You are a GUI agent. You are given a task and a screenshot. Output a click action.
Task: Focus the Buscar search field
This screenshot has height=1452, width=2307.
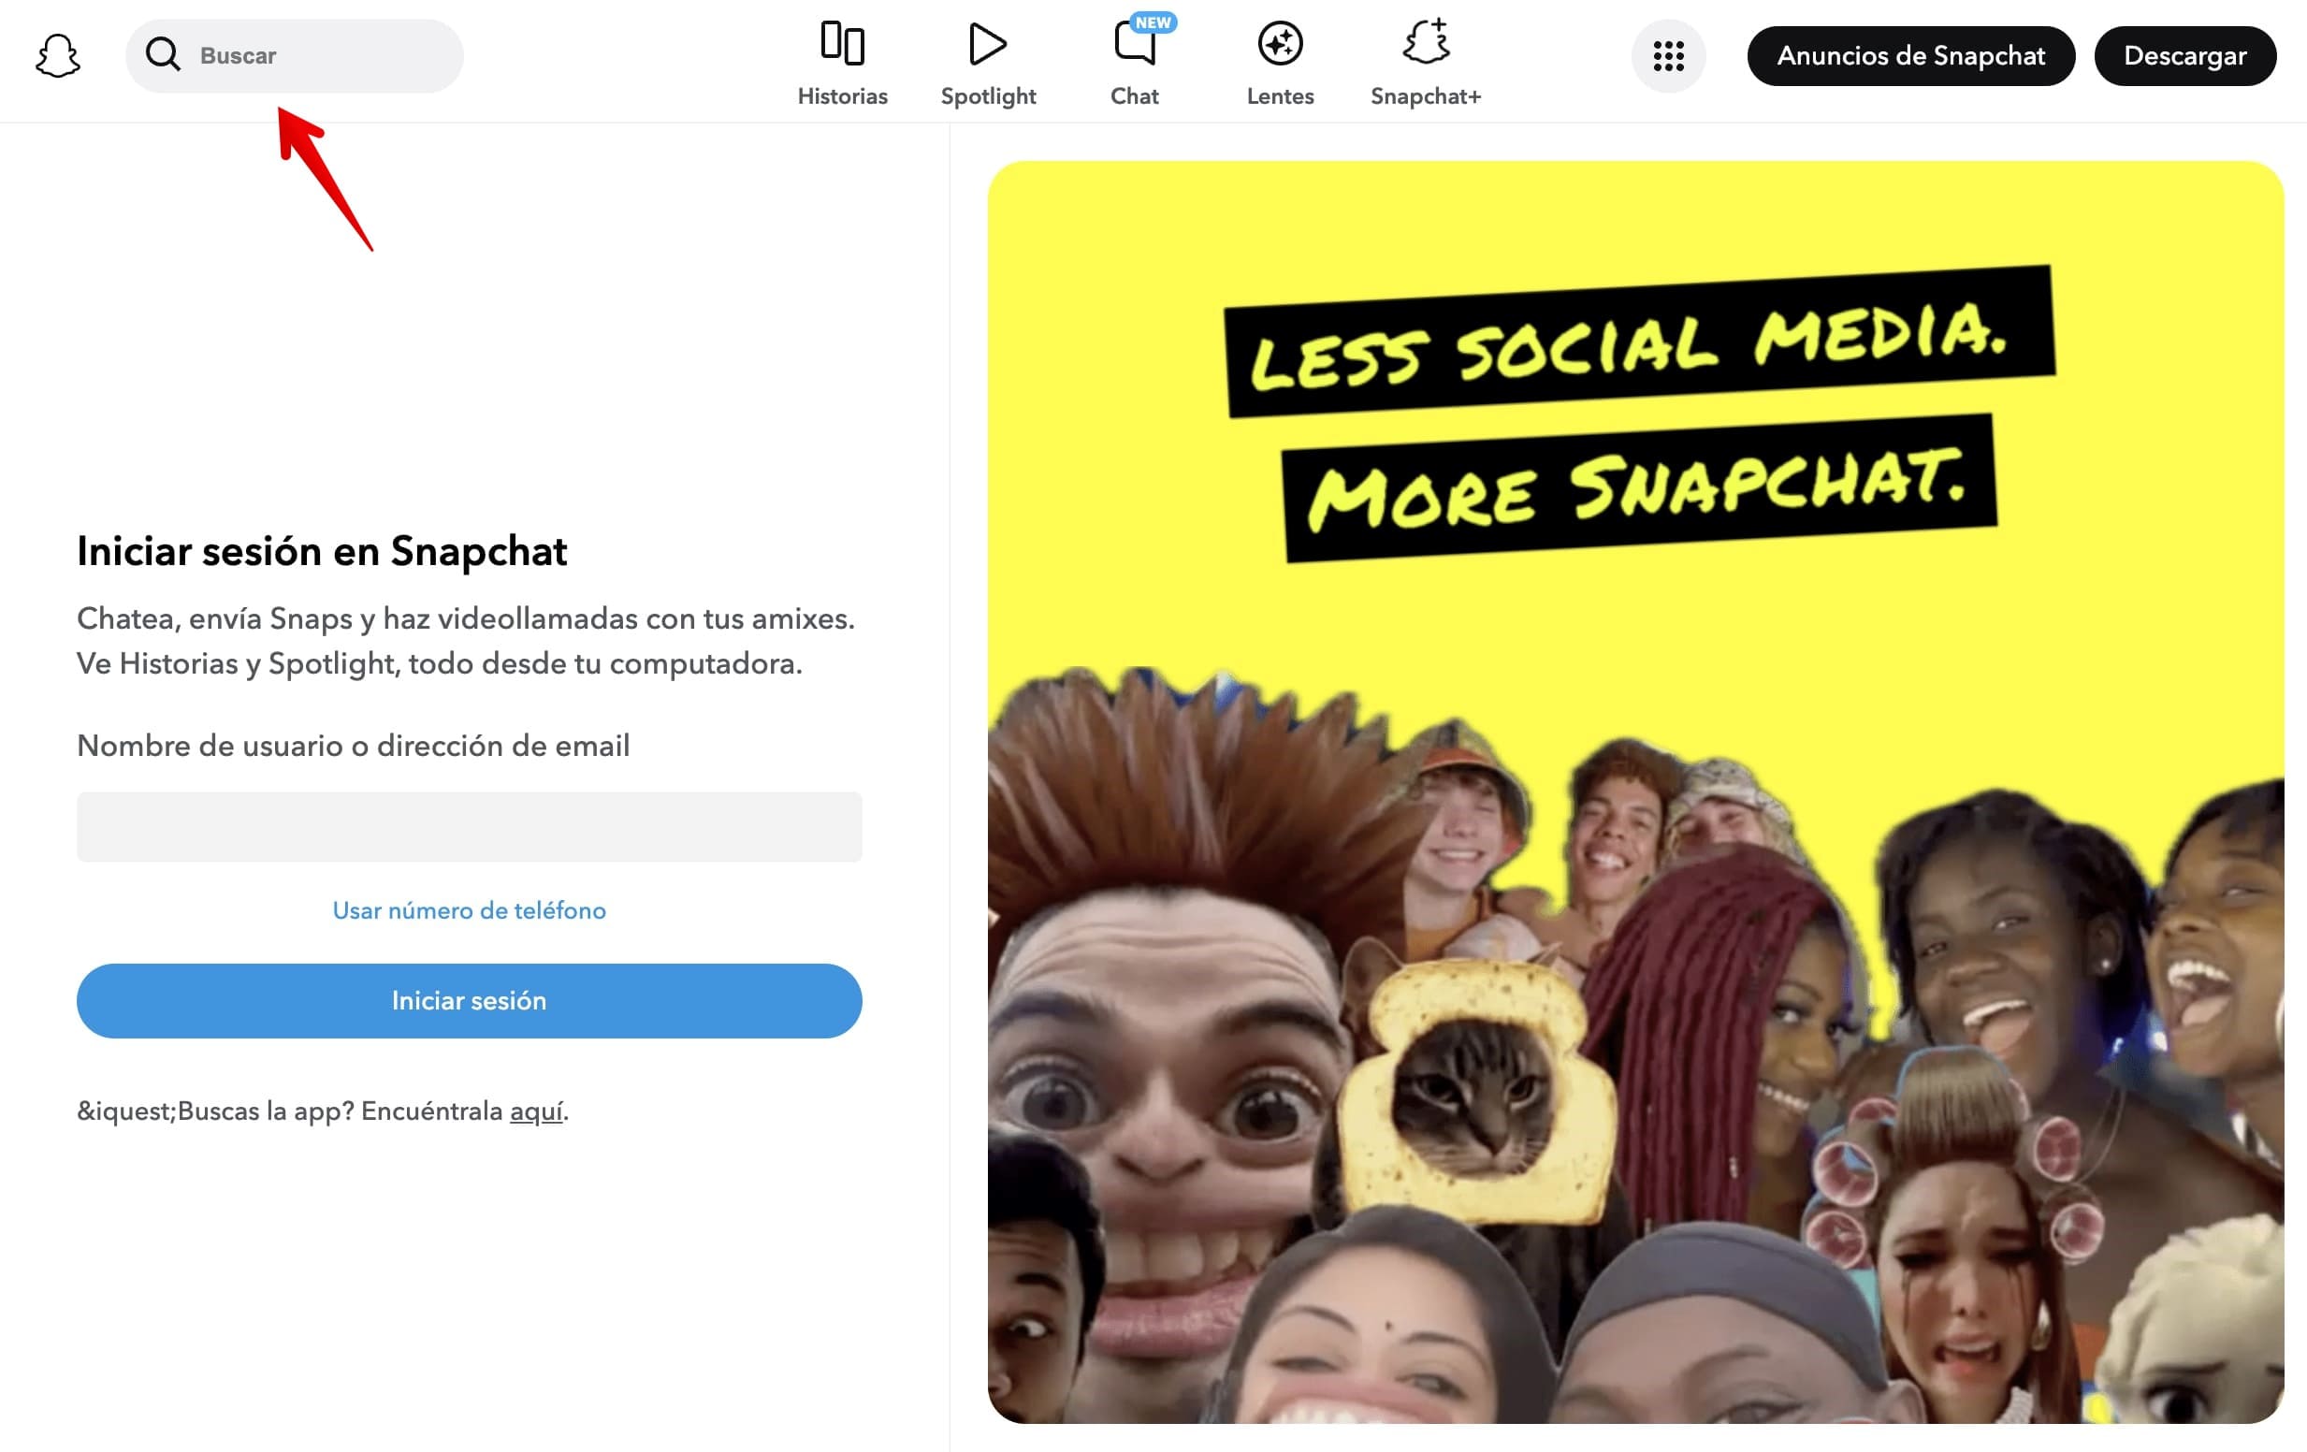point(294,55)
